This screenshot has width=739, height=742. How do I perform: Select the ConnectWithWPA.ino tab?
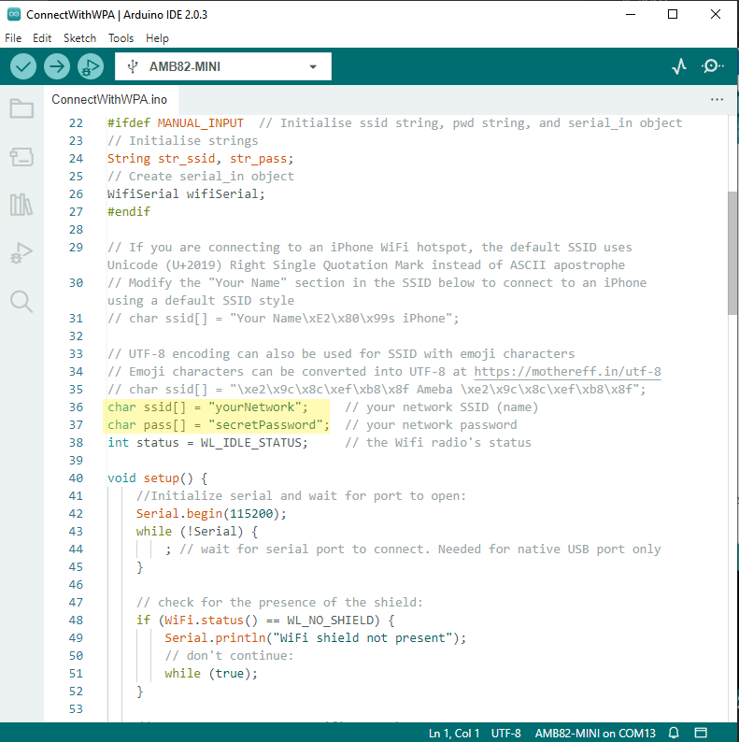[109, 99]
